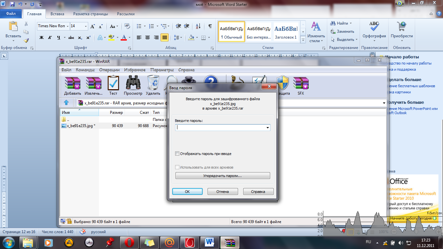Open Windows Start button
This screenshot has height=249, width=443.
pyautogui.click(x=9, y=242)
